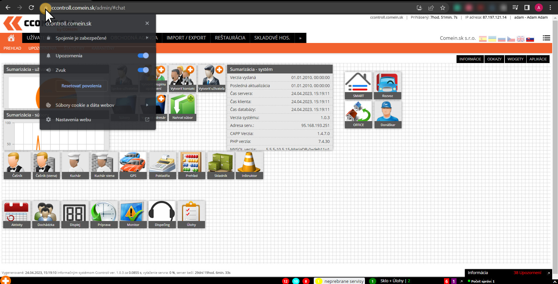Launch the GPS cars icon
The image size is (558, 284).
(x=133, y=165)
